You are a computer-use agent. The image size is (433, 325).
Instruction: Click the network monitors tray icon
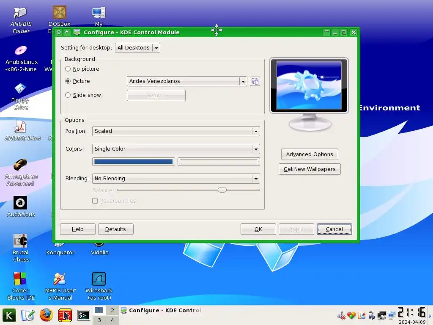(392, 315)
